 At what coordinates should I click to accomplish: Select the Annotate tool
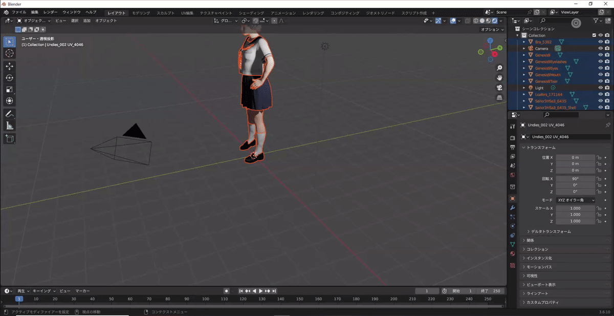[9, 114]
